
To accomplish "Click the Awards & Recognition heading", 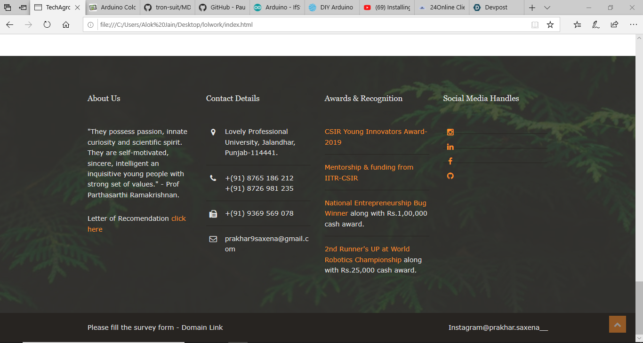I will [x=363, y=98].
